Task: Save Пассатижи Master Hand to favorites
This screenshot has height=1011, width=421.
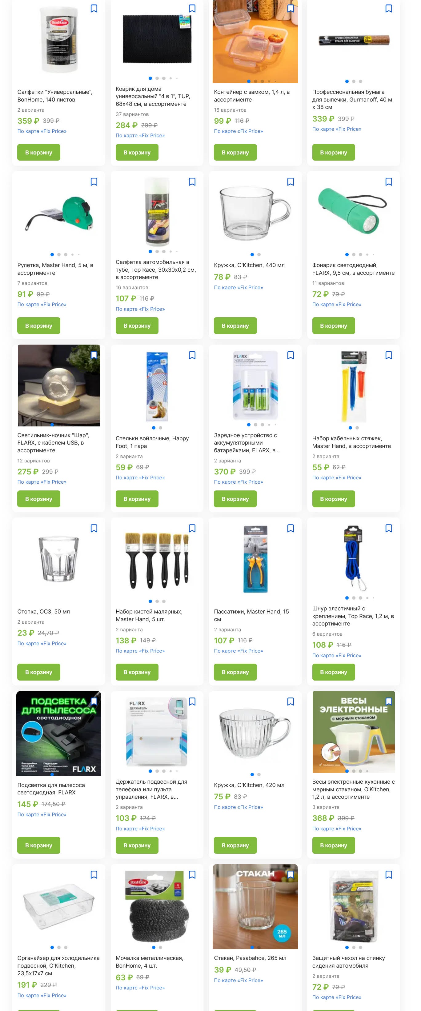Action: coord(291,528)
